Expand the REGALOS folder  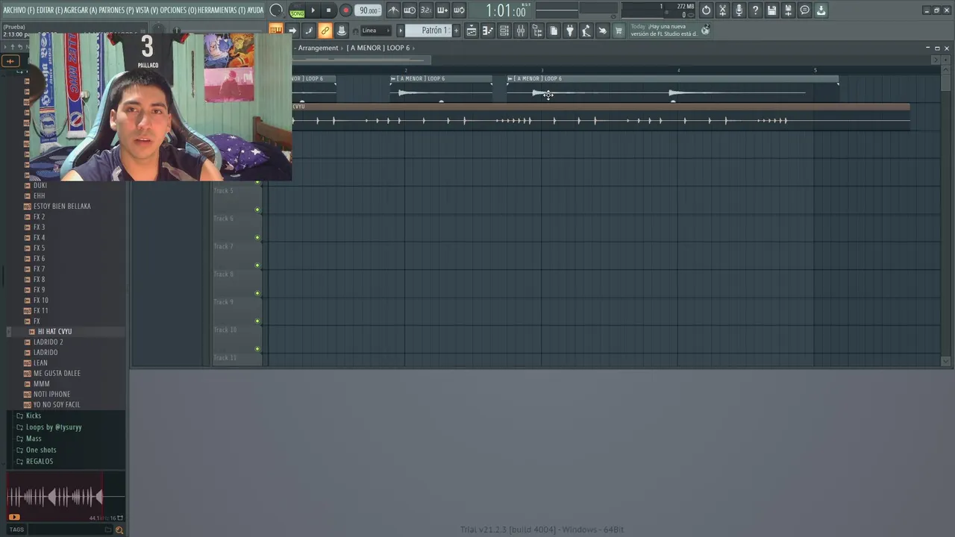pyautogui.click(x=40, y=461)
